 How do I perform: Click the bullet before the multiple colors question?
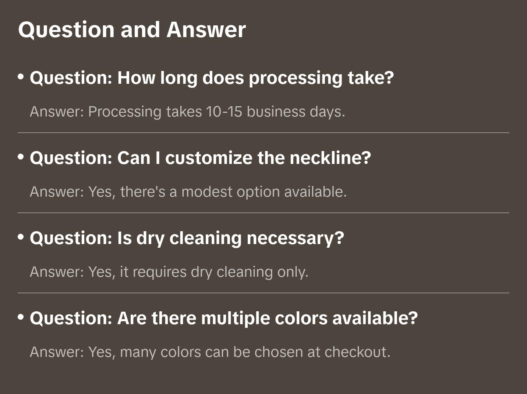tap(21, 317)
